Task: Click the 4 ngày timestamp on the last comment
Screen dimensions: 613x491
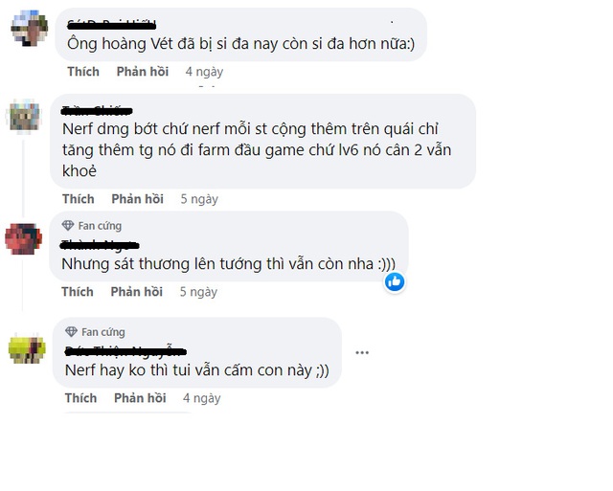Action: [x=202, y=398]
